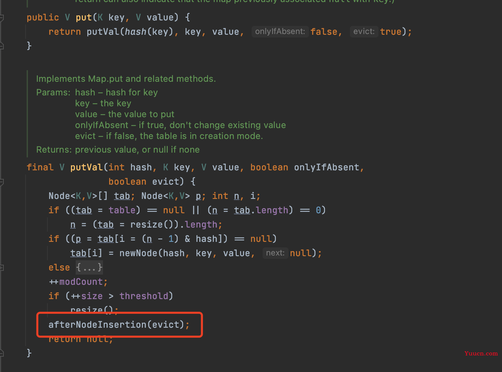Image resolution: width=502 pixels, height=372 pixels.
Task: Click the fold-end marker at putVal's closing brace
Action: (x=1, y=353)
